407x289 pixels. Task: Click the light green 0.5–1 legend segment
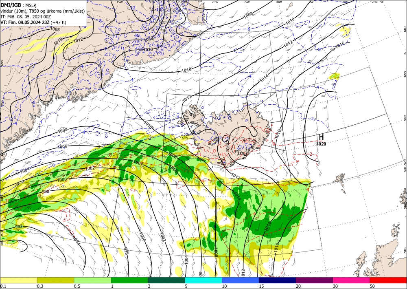(x=92, y=280)
